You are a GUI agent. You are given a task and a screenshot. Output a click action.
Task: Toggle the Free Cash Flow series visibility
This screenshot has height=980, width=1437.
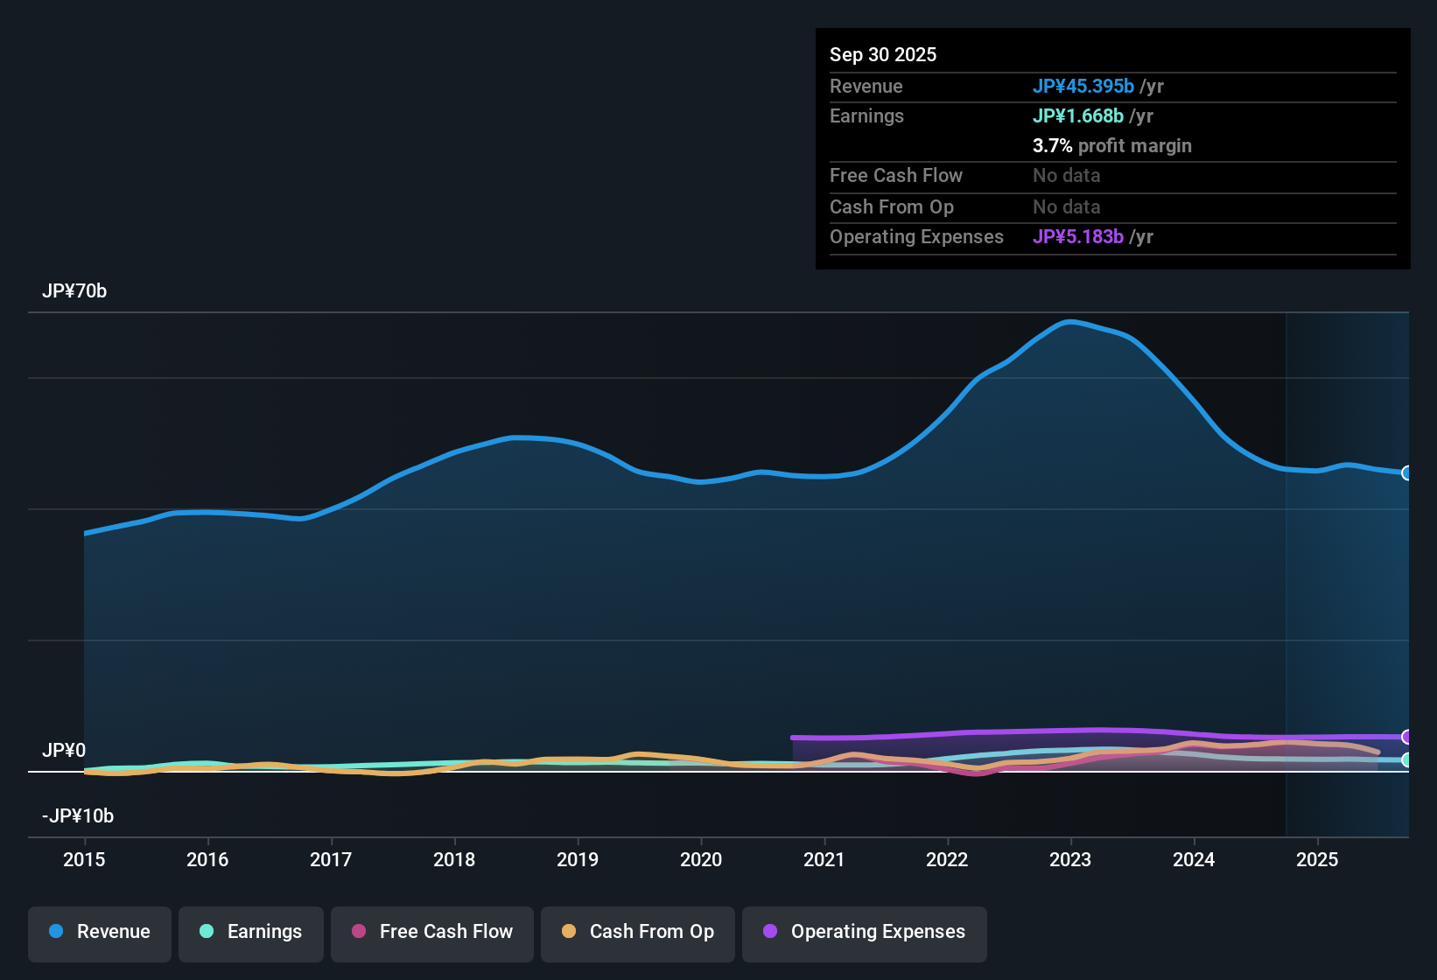pos(431,932)
